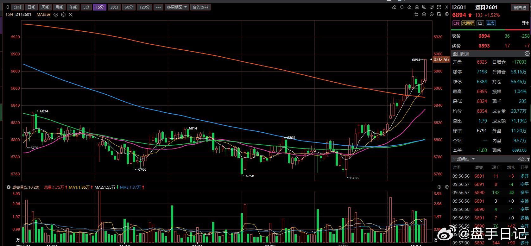
Task: Open the overlay comparison windows icon
Action: 424,7
